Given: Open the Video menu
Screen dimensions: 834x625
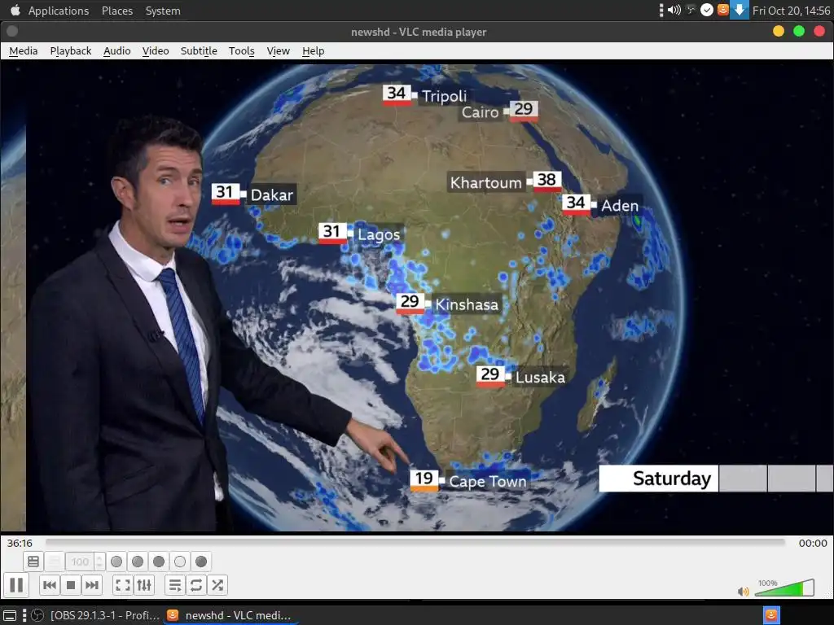Looking at the screenshot, I should pyautogui.click(x=156, y=51).
